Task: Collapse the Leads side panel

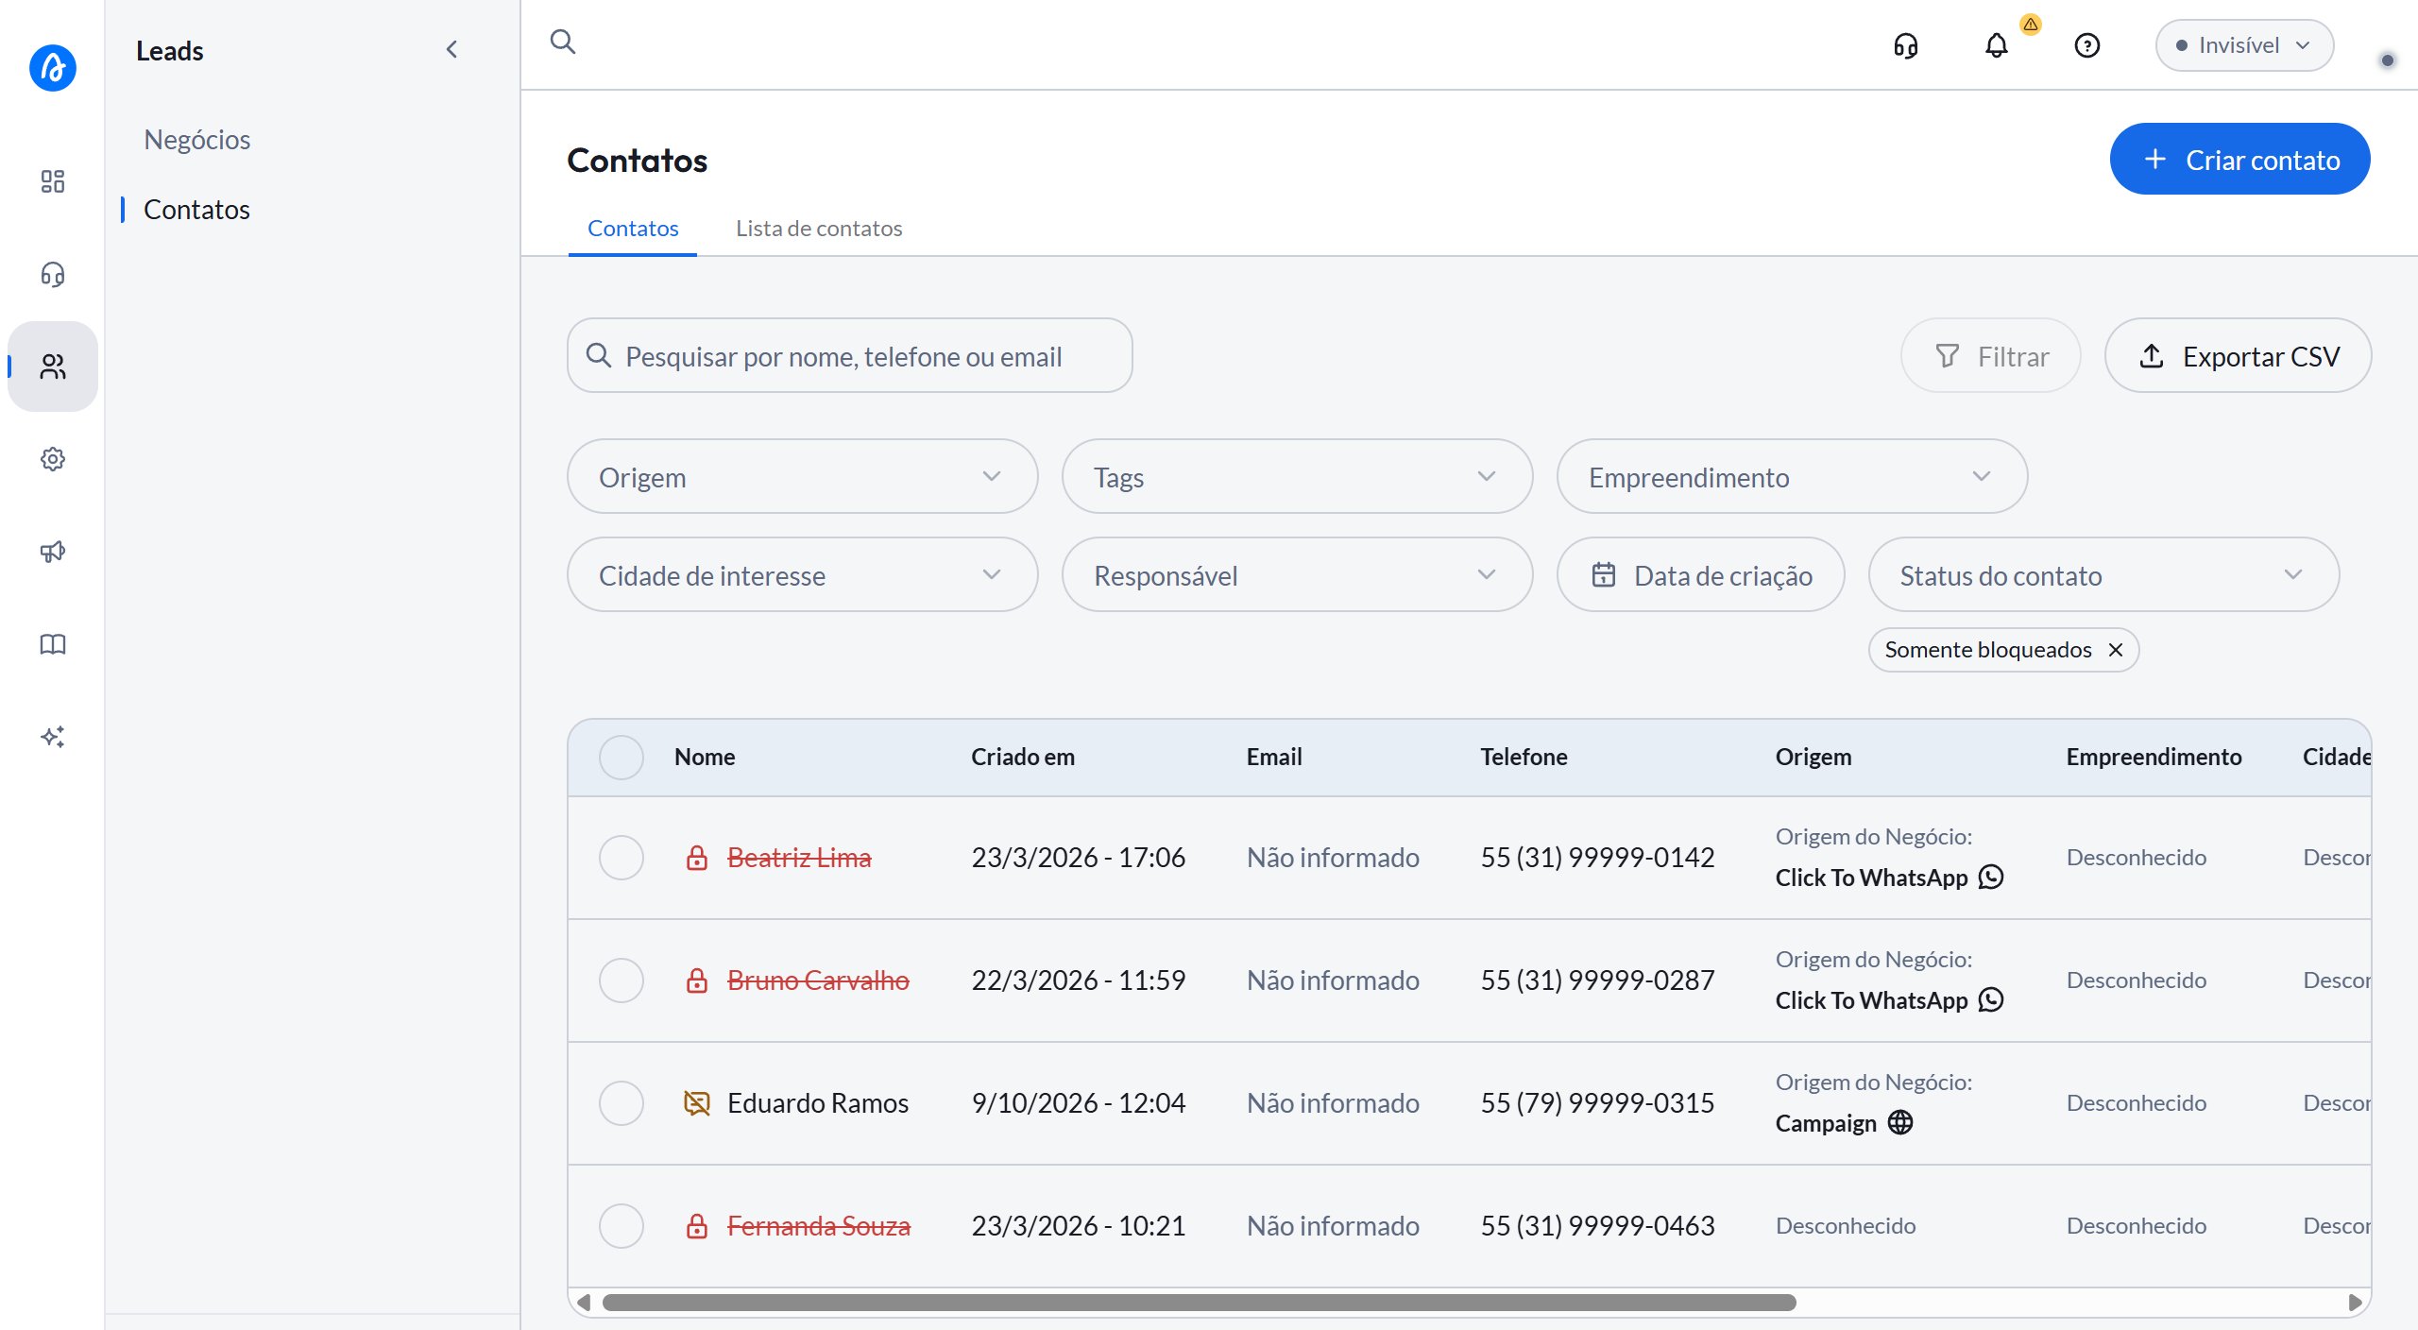Action: coord(451,49)
